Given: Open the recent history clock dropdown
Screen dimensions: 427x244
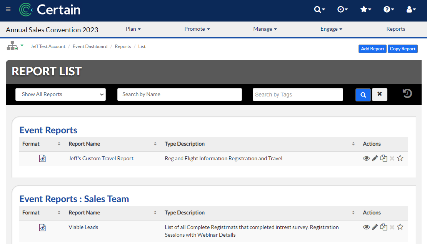Looking at the screenshot, I should point(342,10).
